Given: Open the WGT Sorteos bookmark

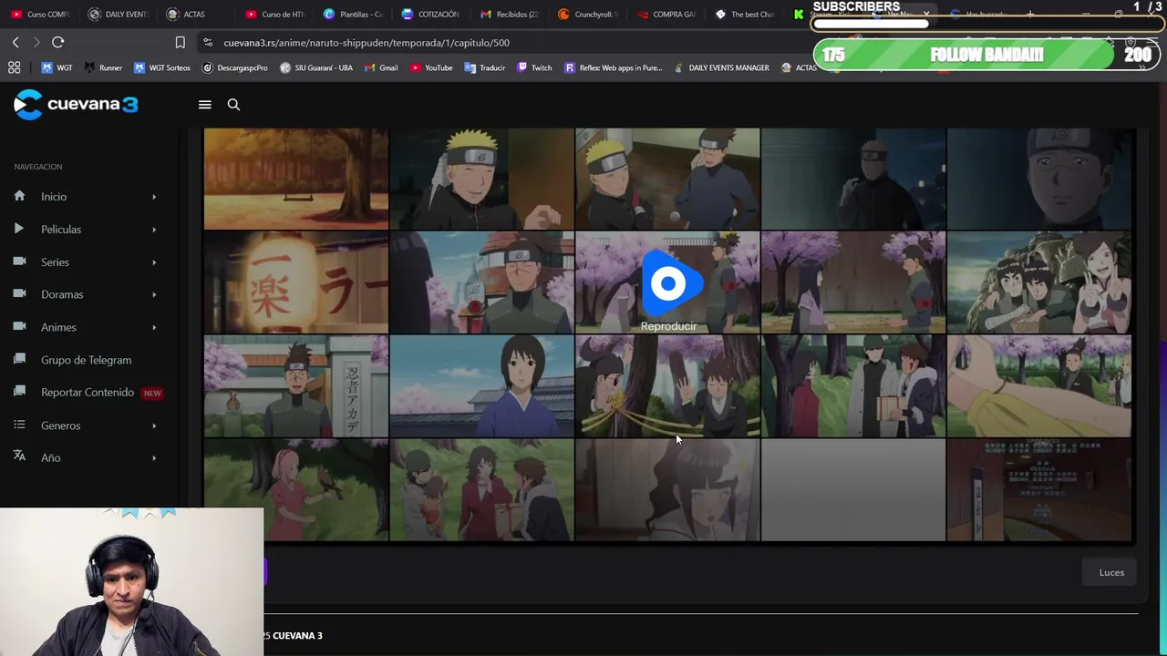Looking at the screenshot, I should tap(162, 67).
